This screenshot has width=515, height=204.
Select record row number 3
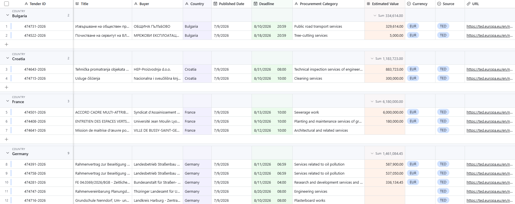[7, 70]
